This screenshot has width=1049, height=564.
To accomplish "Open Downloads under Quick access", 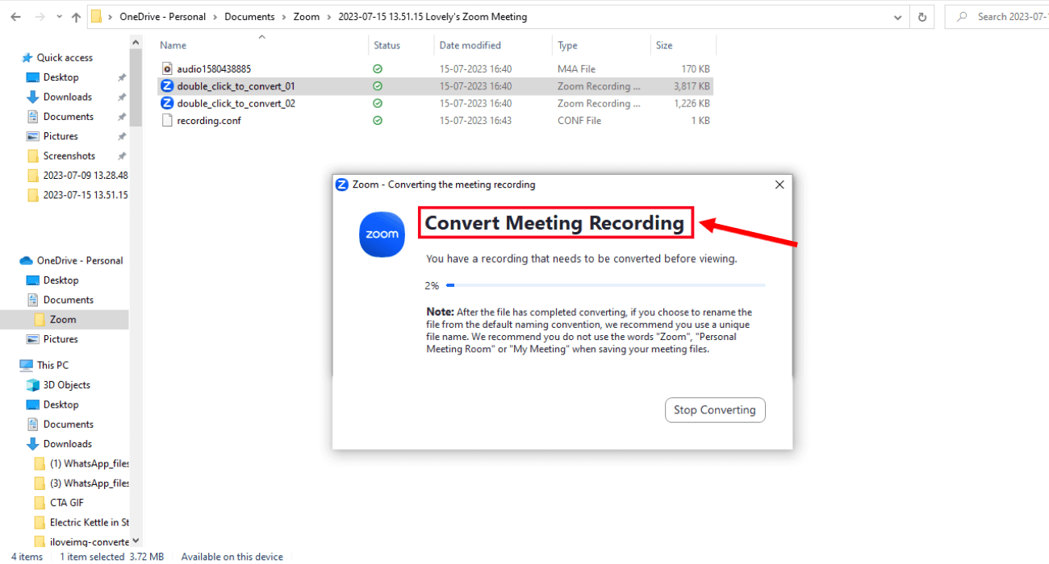I will click(x=67, y=97).
